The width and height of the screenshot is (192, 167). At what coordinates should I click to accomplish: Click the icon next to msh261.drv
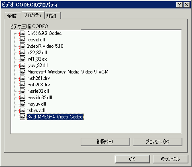22,78
